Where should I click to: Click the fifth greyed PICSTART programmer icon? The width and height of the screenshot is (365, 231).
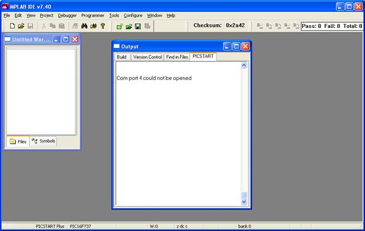point(296,26)
